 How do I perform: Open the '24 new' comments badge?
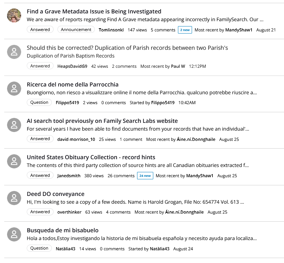tap(145, 176)
